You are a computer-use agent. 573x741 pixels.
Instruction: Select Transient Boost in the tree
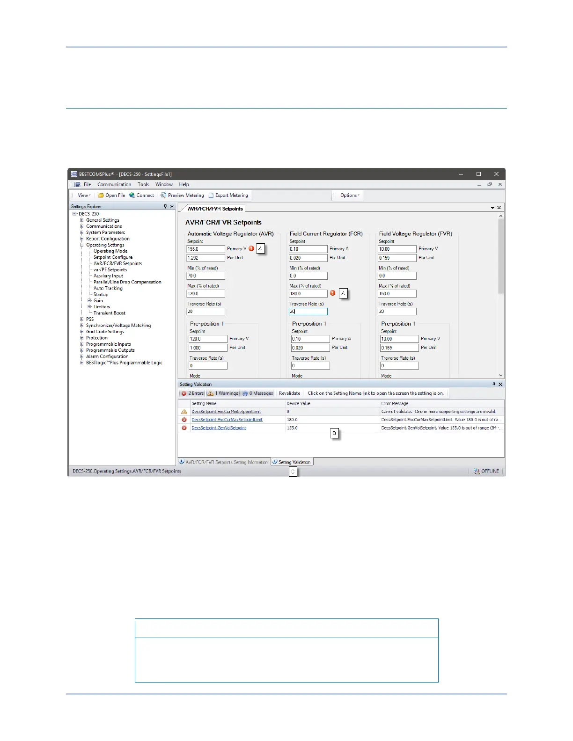pos(110,313)
